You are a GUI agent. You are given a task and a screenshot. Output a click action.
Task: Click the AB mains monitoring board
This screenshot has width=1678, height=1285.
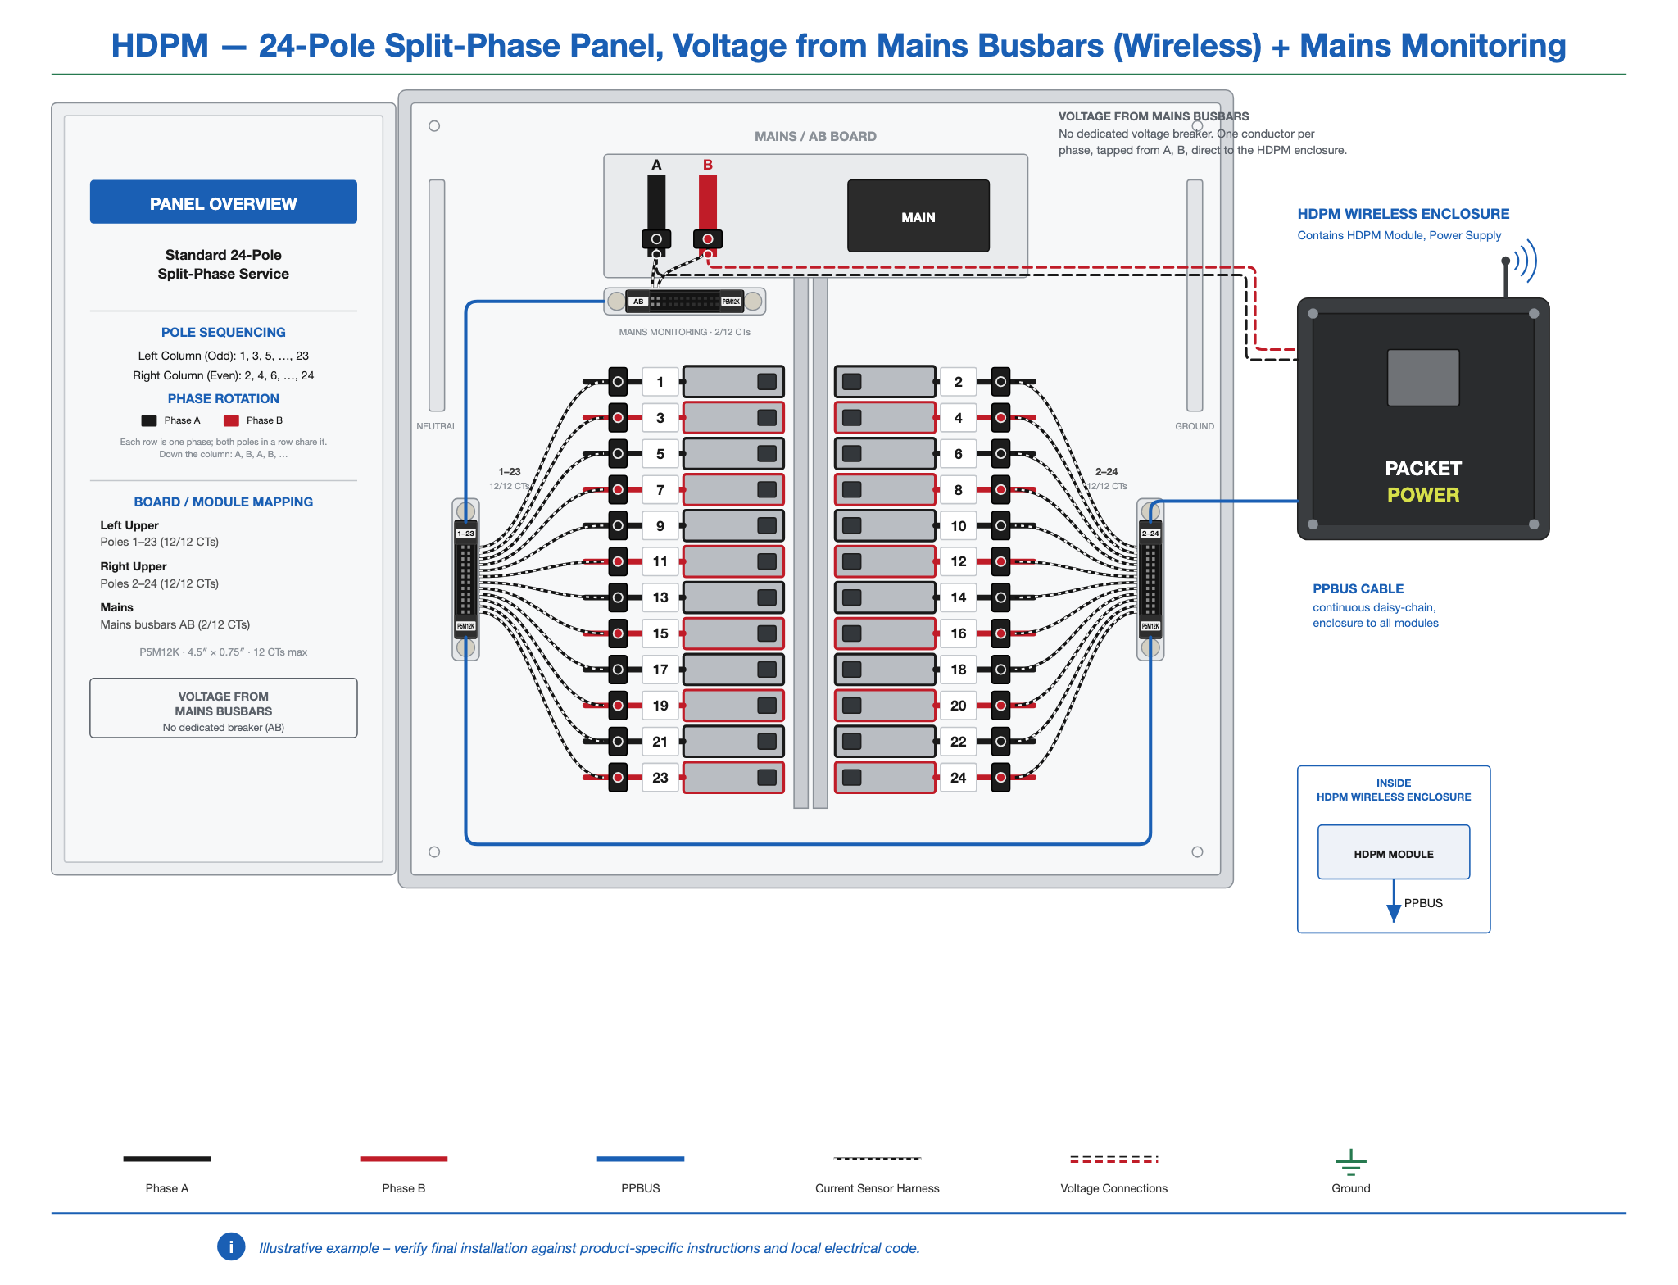pyautogui.click(x=684, y=302)
